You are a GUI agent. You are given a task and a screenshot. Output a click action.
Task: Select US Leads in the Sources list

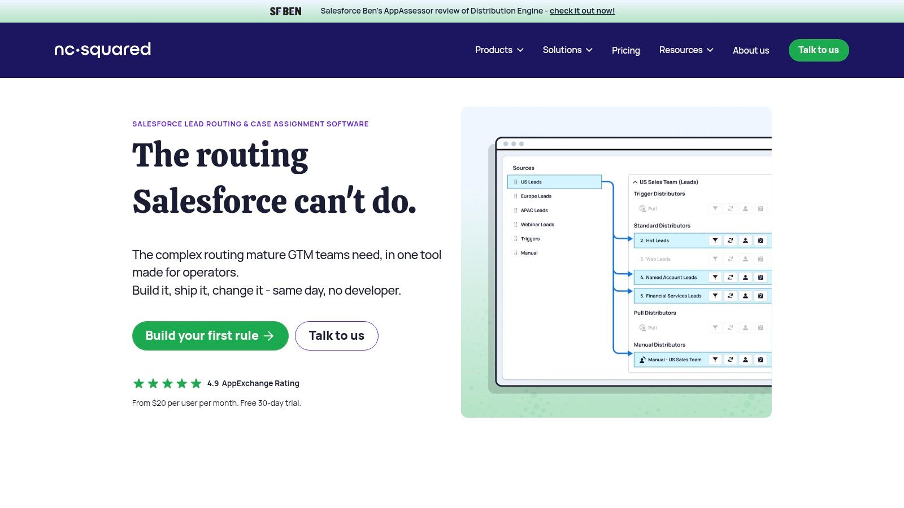554,182
